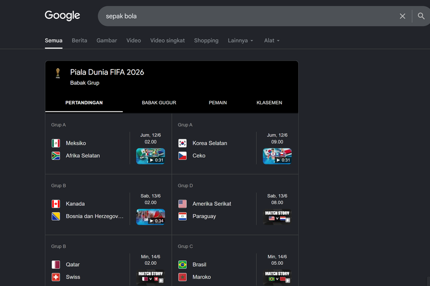
Task: Click the Korea Selatan flag icon
Action: [183, 143]
